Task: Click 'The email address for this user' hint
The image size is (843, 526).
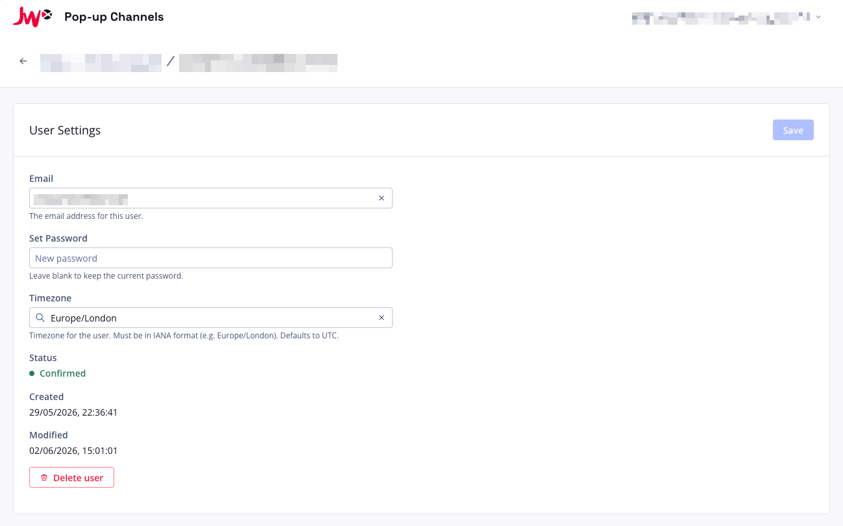Action: click(86, 216)
